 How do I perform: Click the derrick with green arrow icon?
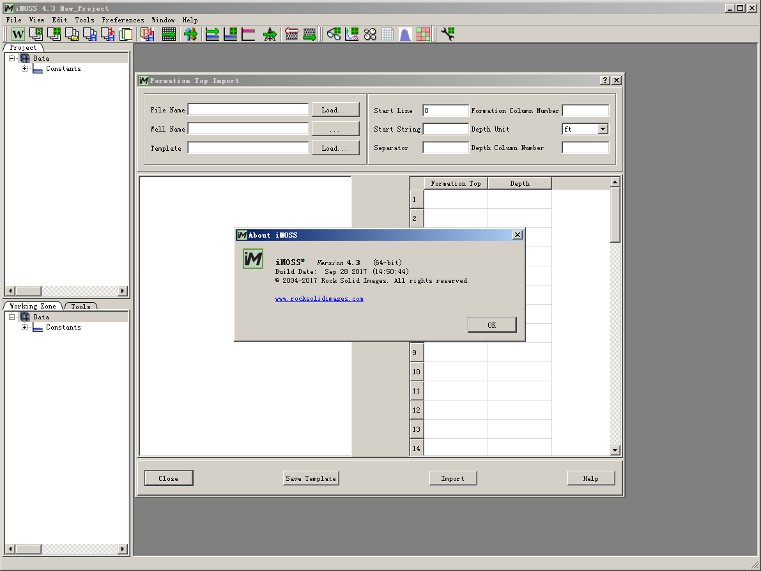coord(270,34)
